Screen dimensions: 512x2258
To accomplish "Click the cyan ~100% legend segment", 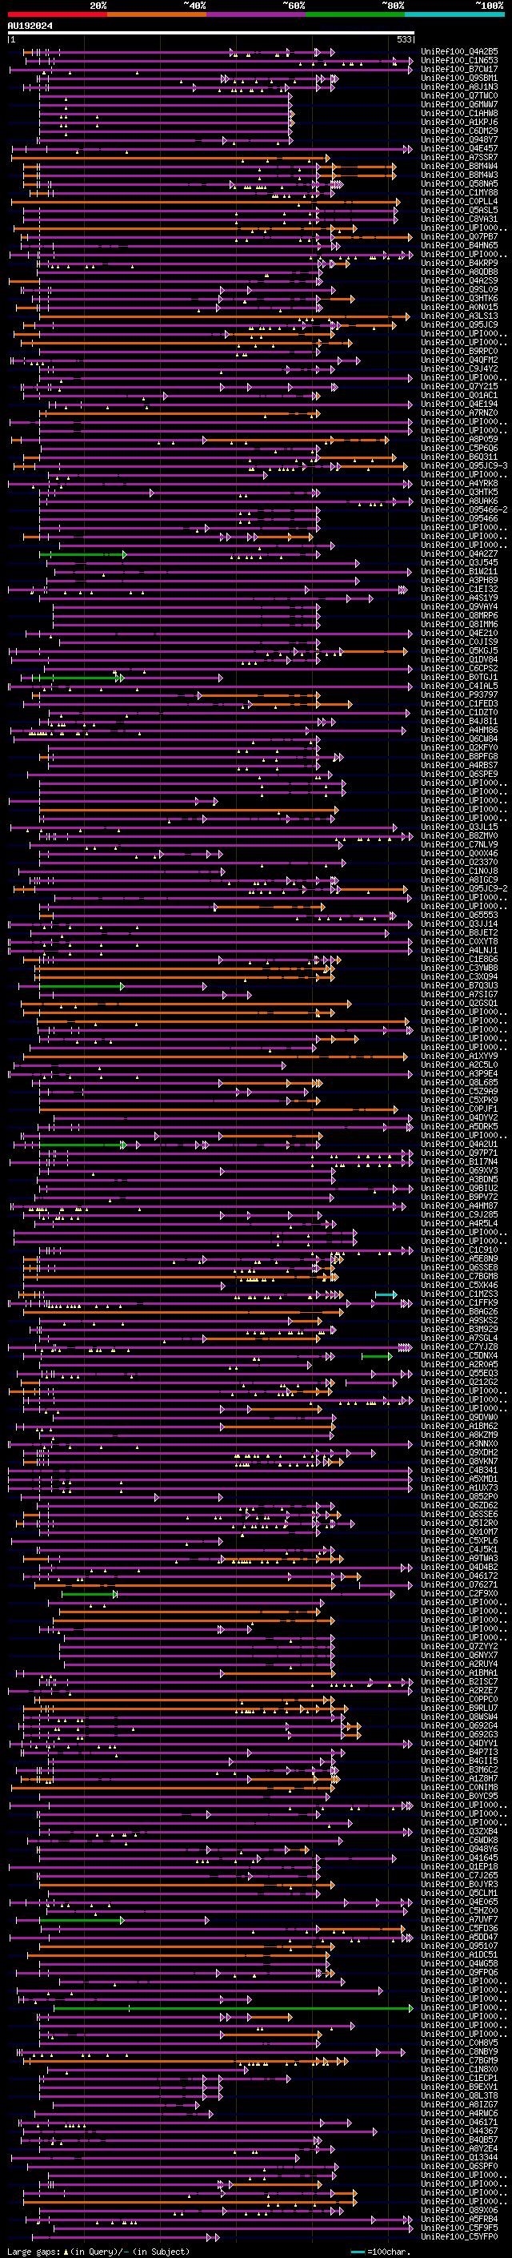I will [x=454, y=14].
